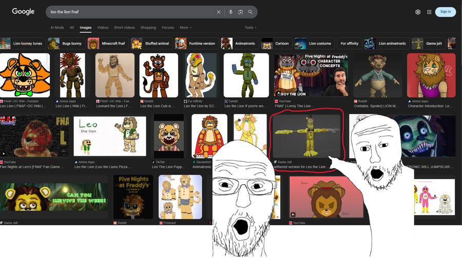Click the 'Five Nights at Leo's [FNAF Fan Game' link
The height and width of the screenshot is (259, 462).
pyautogui.click(x=32, y=167)
